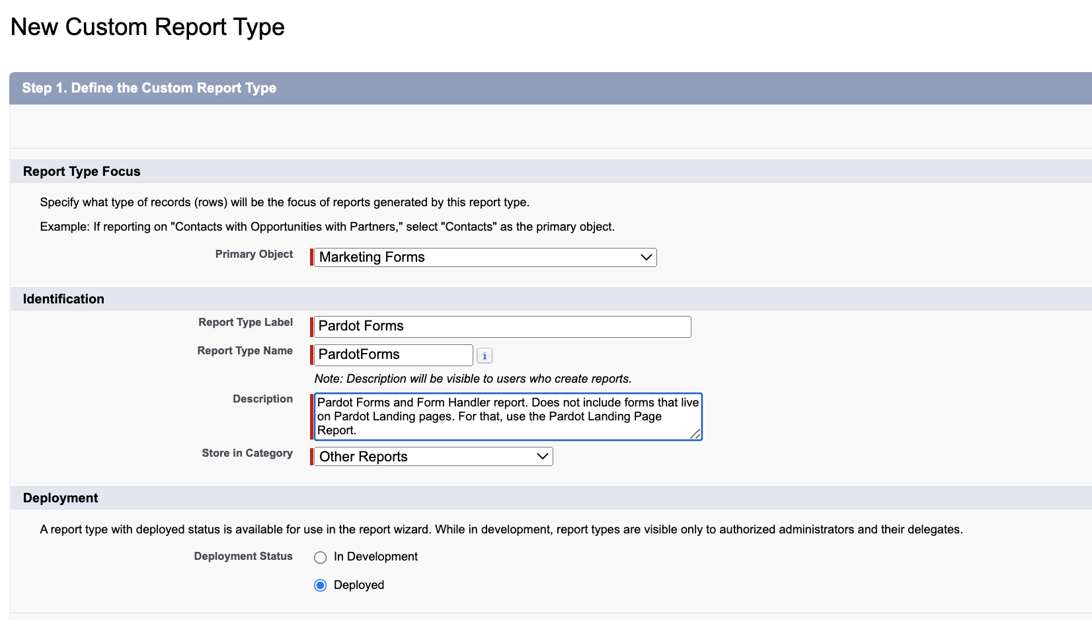The height and width of the screenshot is (620, 1092).
Task: Click the required-field red bar beside Primary Object
Action: point(311,257)
